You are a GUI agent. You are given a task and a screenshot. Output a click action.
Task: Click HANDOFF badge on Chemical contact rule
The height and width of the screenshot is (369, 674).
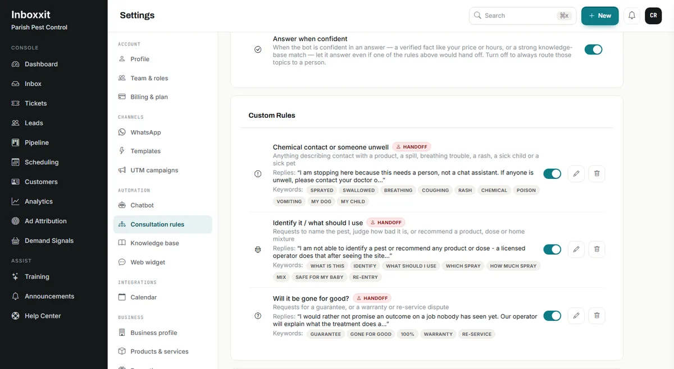(x=412, y=147)
